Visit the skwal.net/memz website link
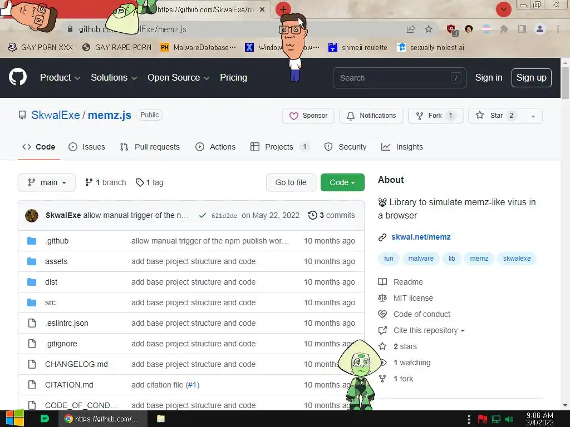 coord(421,237)
